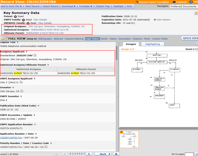
Task: Open the Navigate Preferred Documents dropdown
Action: 184,7
